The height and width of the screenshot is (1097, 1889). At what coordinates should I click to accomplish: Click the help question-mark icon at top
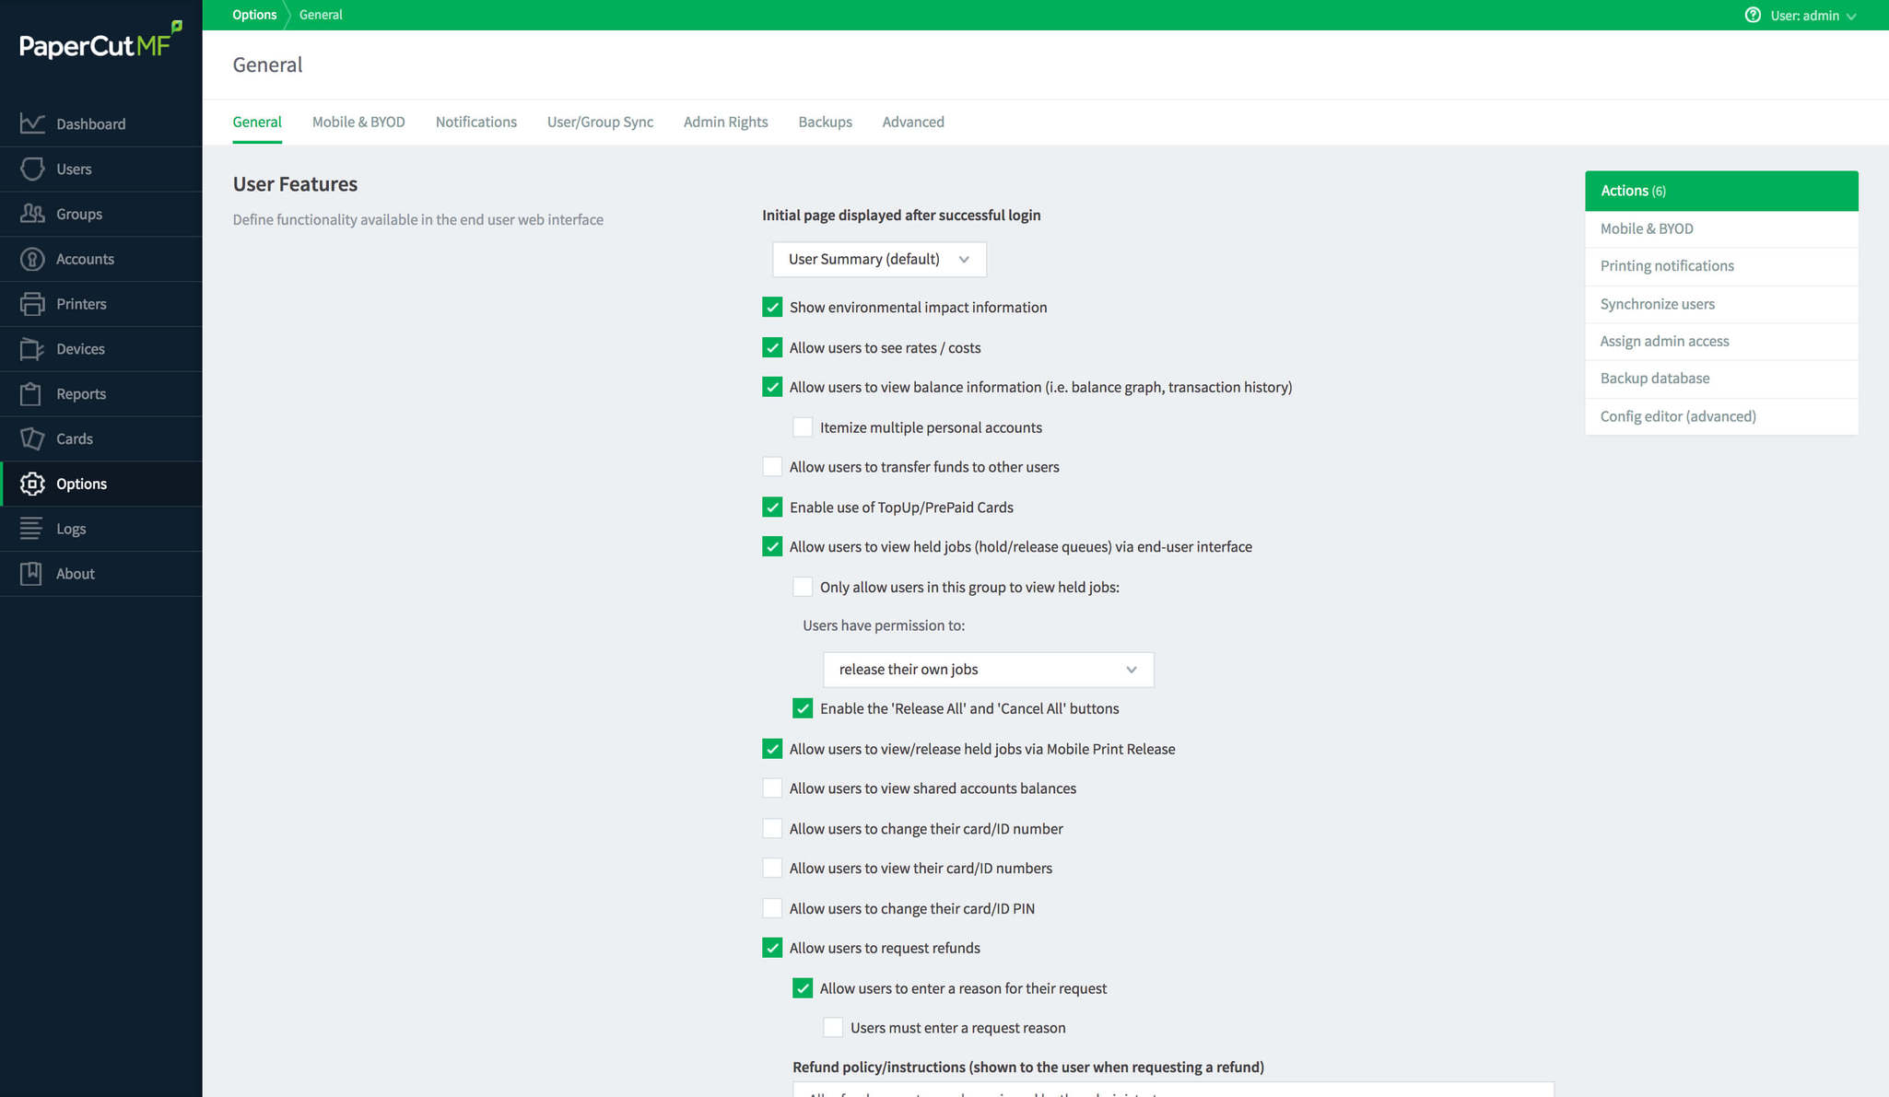coord(1753,15)
